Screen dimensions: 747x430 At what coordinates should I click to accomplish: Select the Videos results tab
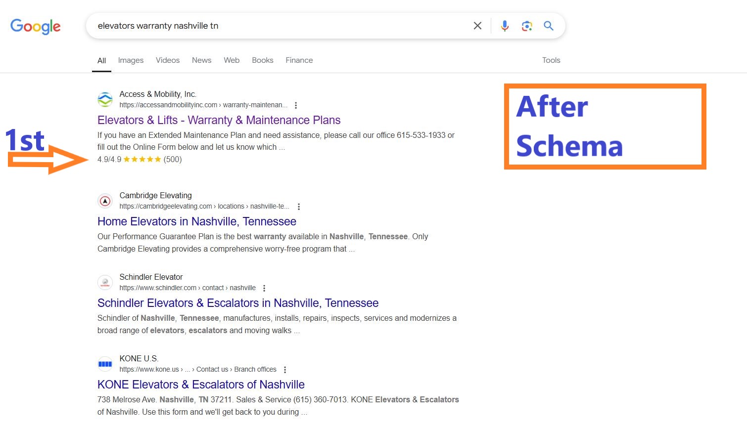pyautogui.click(x=168, y=60)
